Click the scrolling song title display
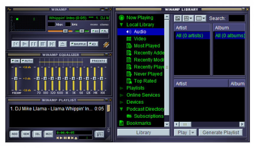Viewport: 254px width, 148px height. [79, 18]
